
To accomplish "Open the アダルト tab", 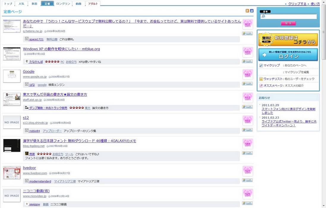I will pyautogui.click(x=93, y=4).
